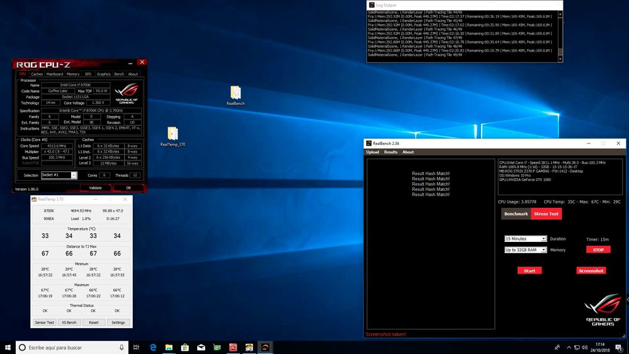Click the Start button in RealBench
The height and width of the screenshot is (354, 629).
530,270
